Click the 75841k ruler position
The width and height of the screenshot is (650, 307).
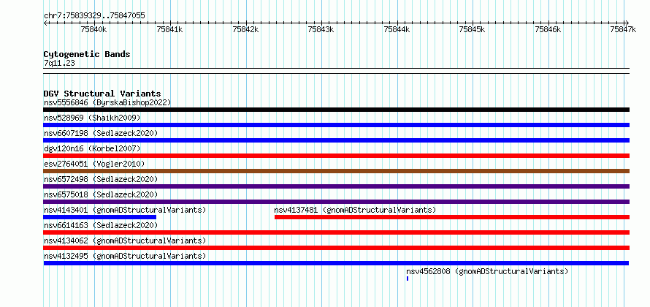click(x=169, y=29)
